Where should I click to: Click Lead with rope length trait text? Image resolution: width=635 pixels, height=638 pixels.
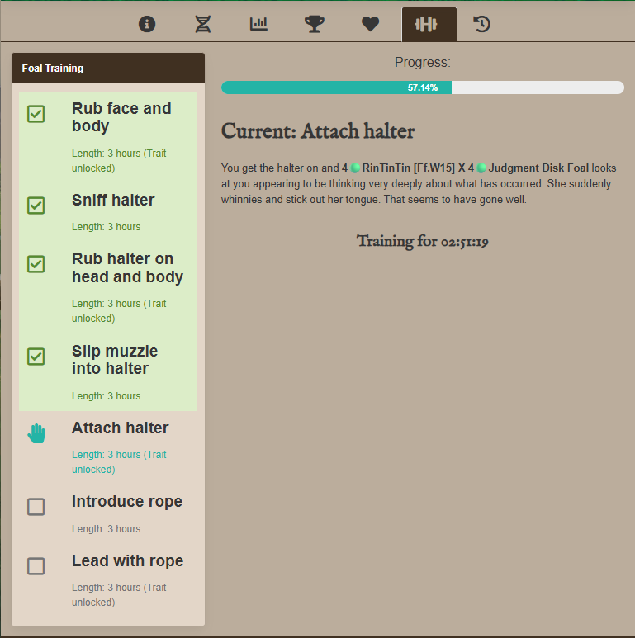click(119, 595)
